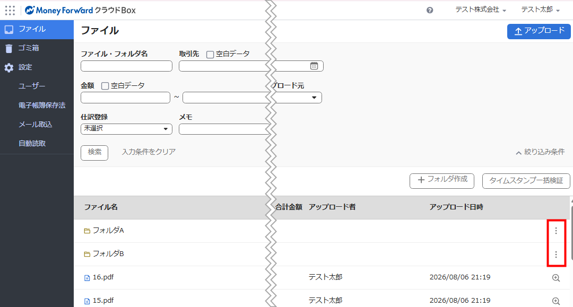Click the magnifier preview icon for 15.pdf

tap(556, 301)
